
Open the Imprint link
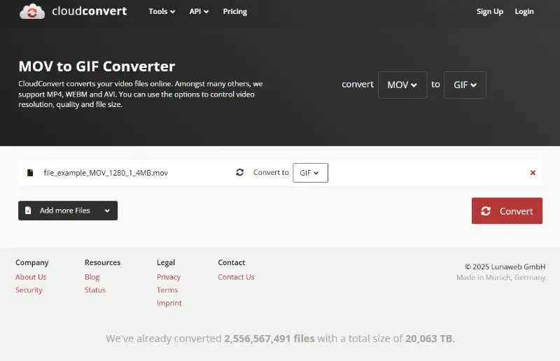point(169,303)
